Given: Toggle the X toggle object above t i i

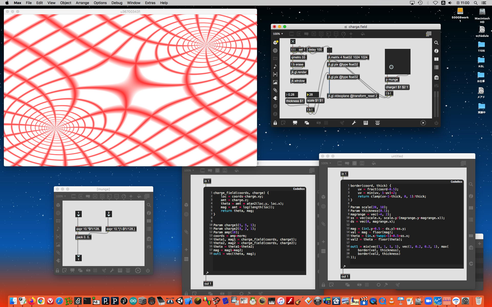Looking at the screenshot, I should (x=293, y=41).
